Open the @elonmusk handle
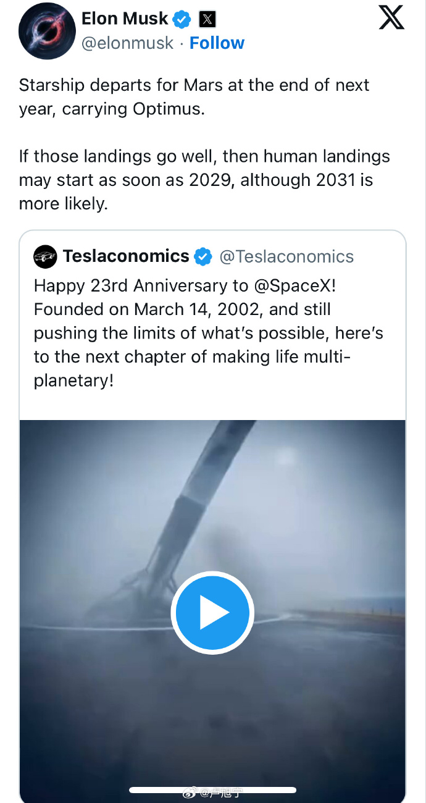The image size is (426, 803). (x=127, y=43)
